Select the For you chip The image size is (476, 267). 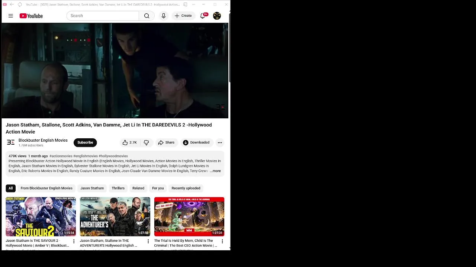coord(158,188)
